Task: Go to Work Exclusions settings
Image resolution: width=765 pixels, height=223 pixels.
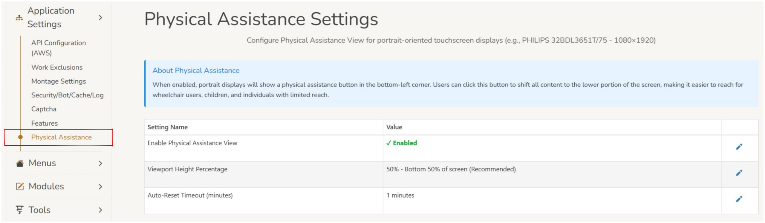Action: 57,67
